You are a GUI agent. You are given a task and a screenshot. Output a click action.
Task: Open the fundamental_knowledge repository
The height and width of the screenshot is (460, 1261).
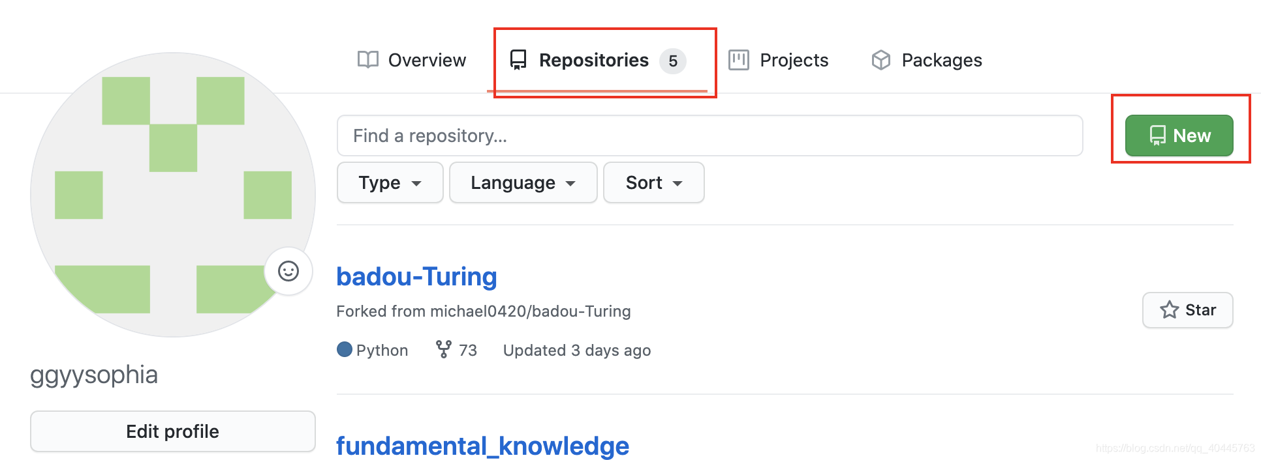point(482,446)
